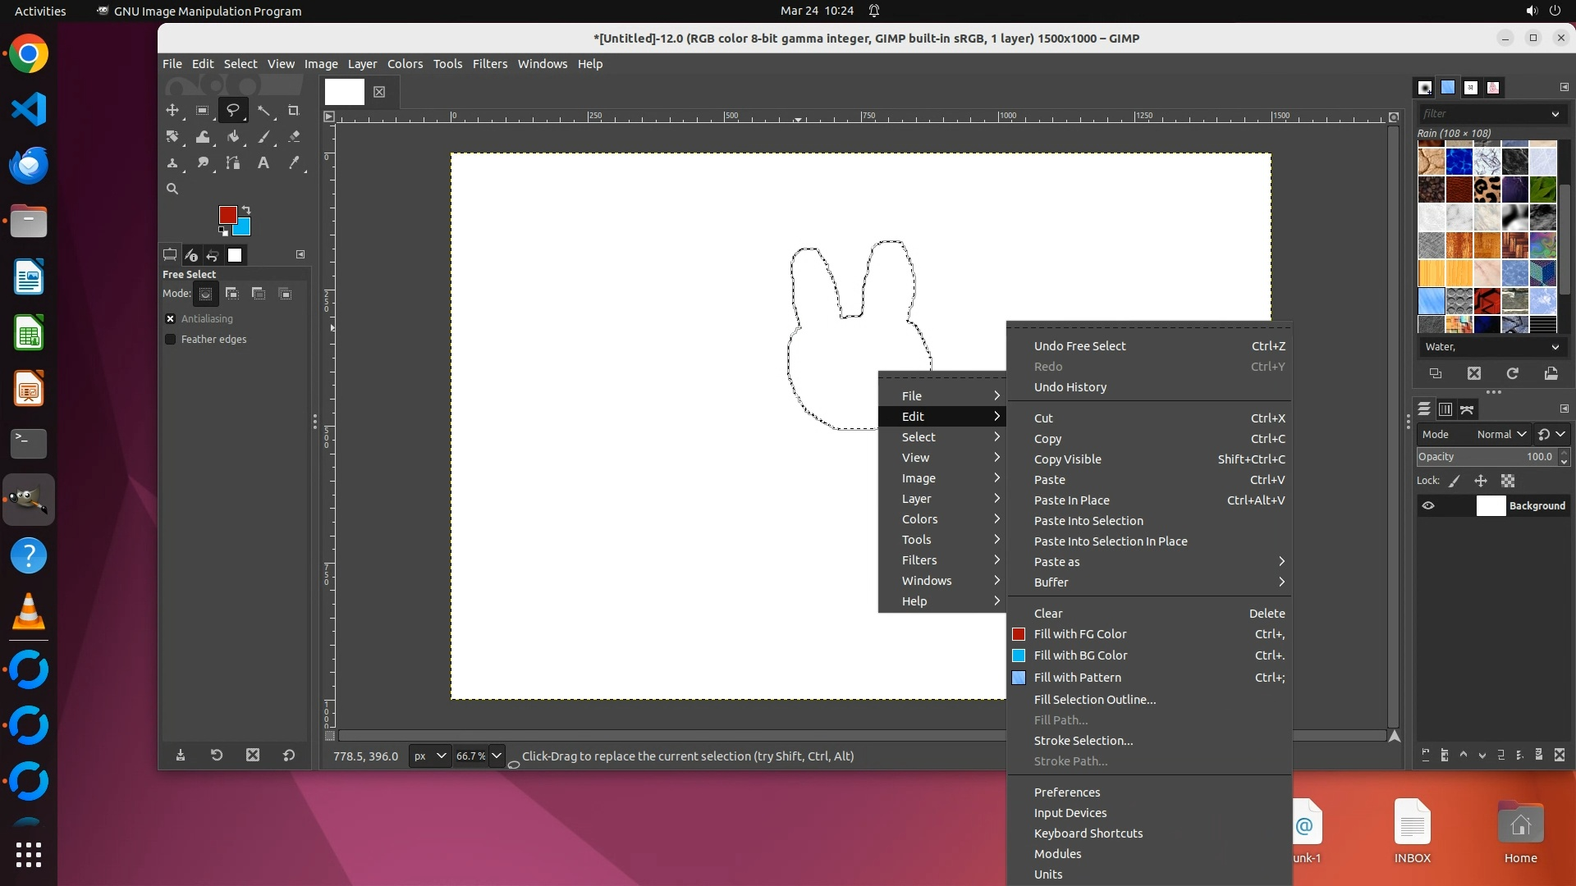Screen dimensions: 1576x886
Task: Open the Filters menu in menu bar
Action: click(x=489, y=64)
